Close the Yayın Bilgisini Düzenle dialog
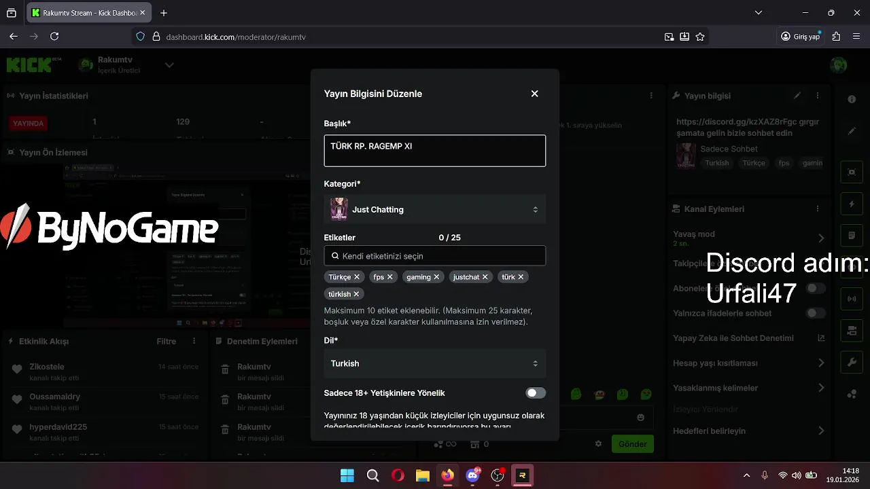 (535, 94)
